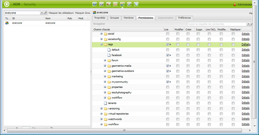
Task: Click the versioning folder icon
Action: tap(106, 109)
